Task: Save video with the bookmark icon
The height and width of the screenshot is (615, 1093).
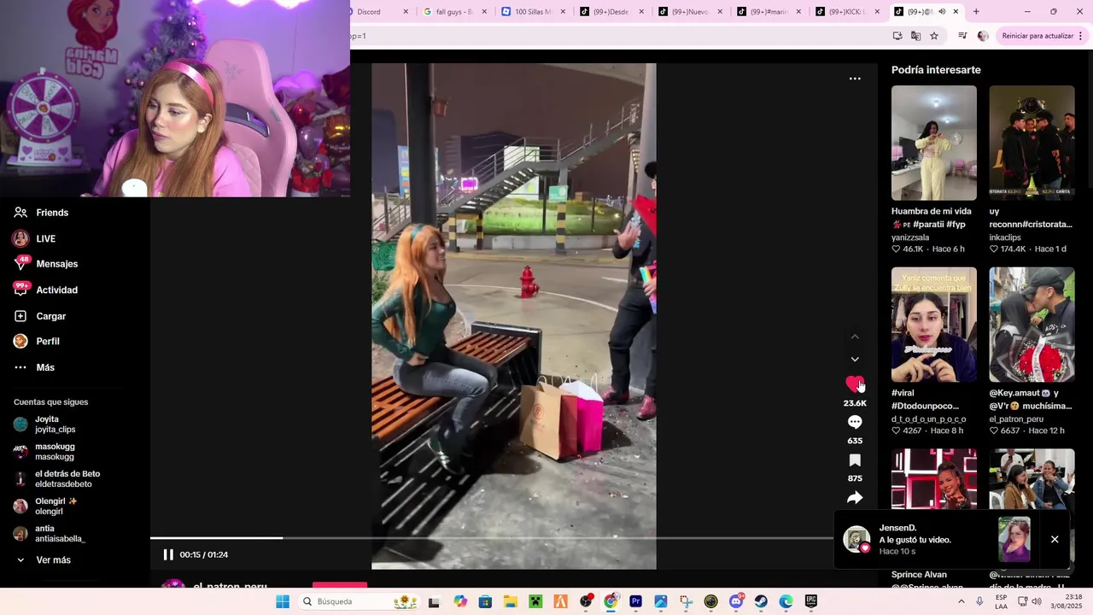Action: (x=855, y=460)
